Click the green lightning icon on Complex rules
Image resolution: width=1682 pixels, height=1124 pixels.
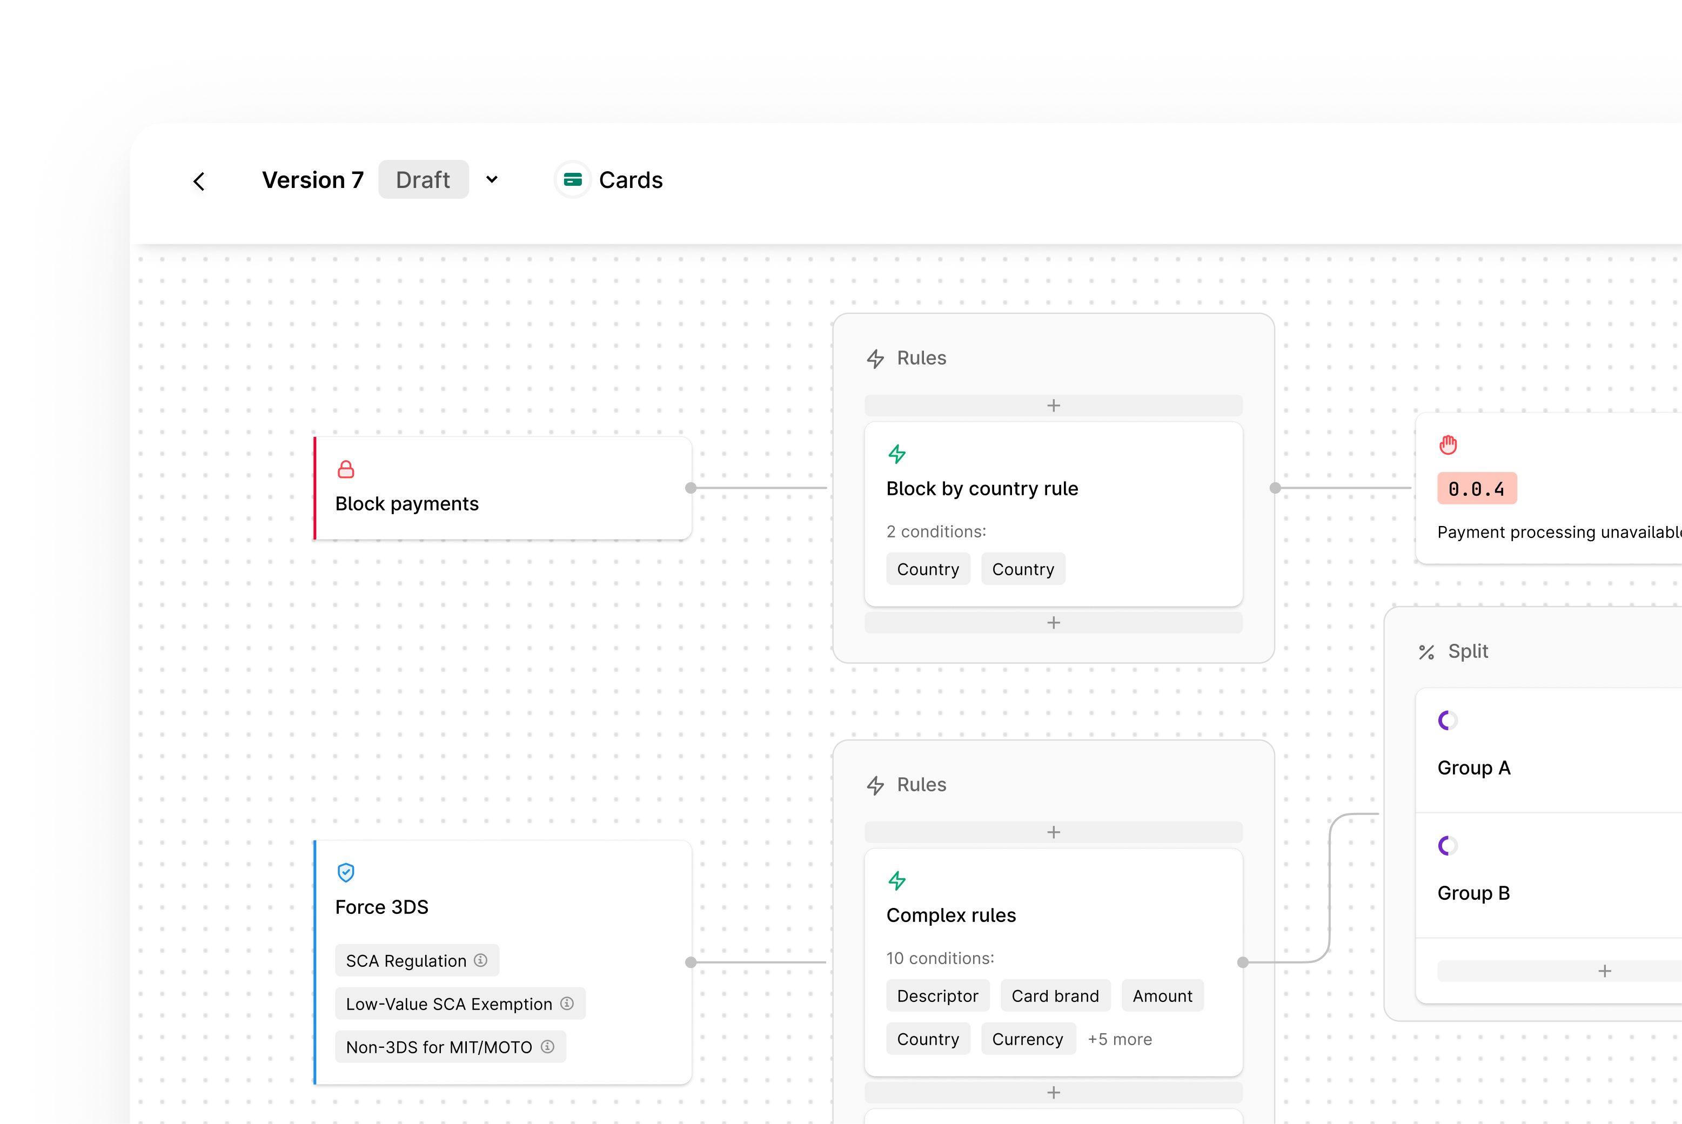click(897, 881)
